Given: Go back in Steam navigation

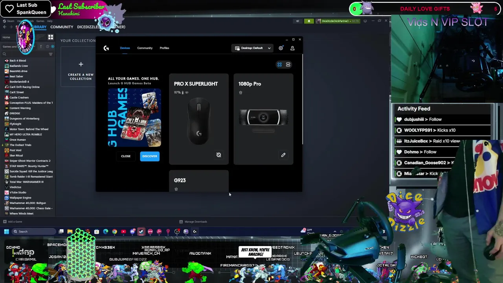Looking at the screenshot, I should pyautogui.click(x=4, y=27).
